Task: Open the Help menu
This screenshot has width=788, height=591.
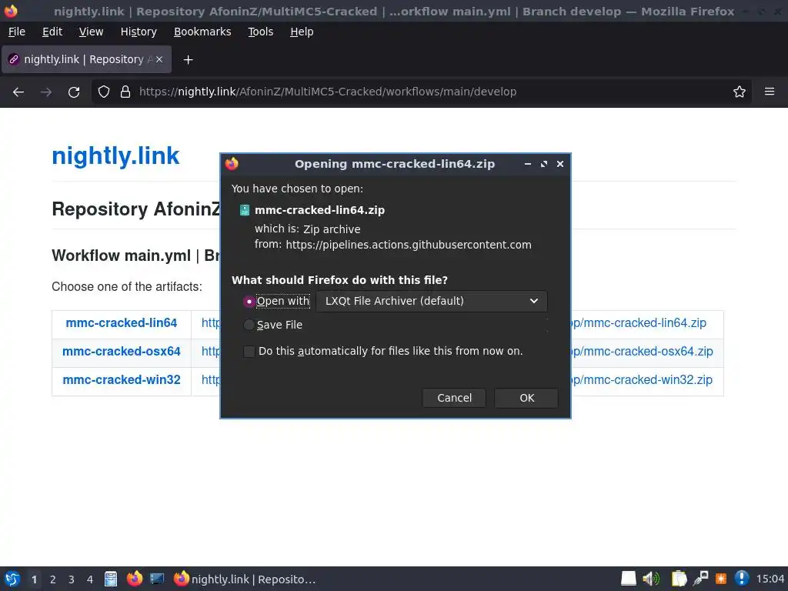Action: 302,32
